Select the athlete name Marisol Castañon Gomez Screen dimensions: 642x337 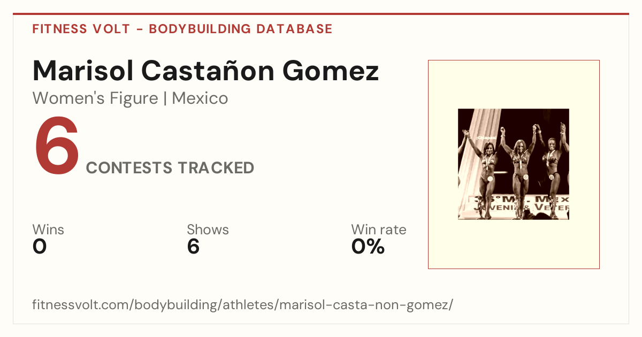point(206,70)
